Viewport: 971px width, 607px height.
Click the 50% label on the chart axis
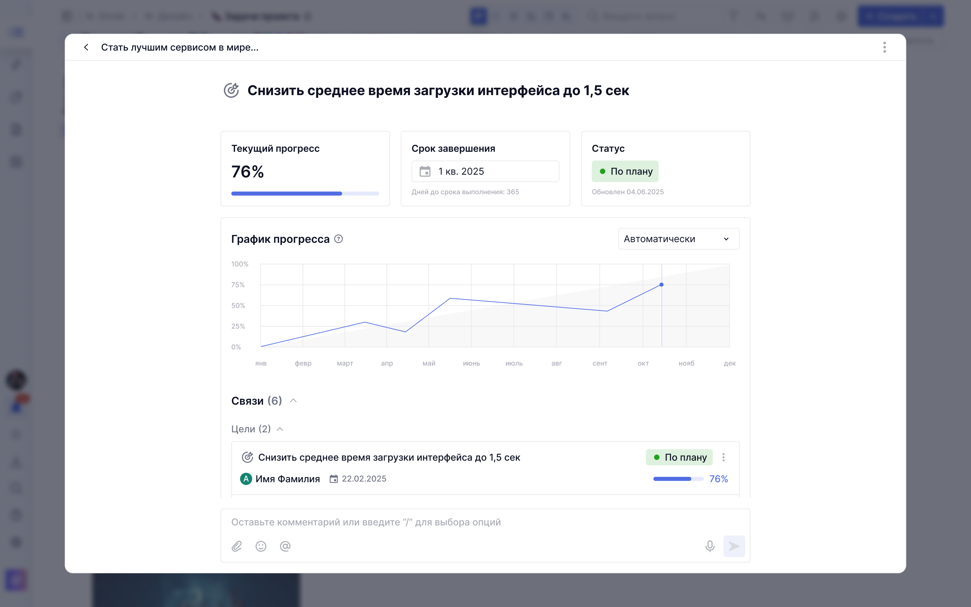click(x=238, y=306)
